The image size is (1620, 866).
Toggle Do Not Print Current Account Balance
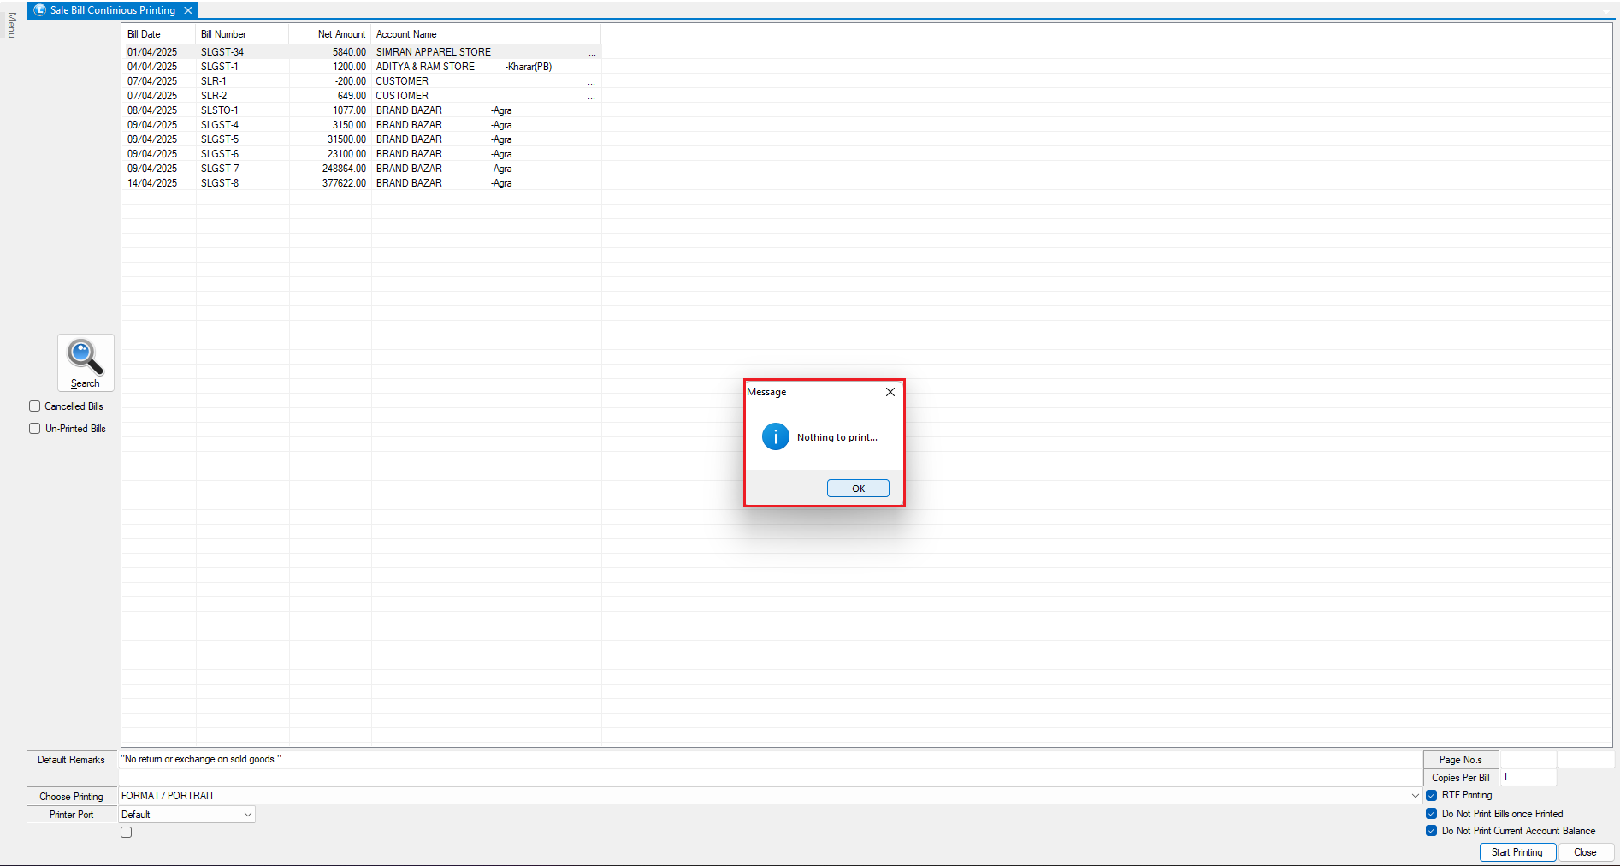point(1431,831)
